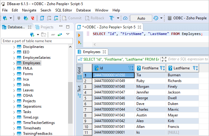Switch to the Projects tab
The width and height of the screenshot is (209, 136).
click(44, 27)
